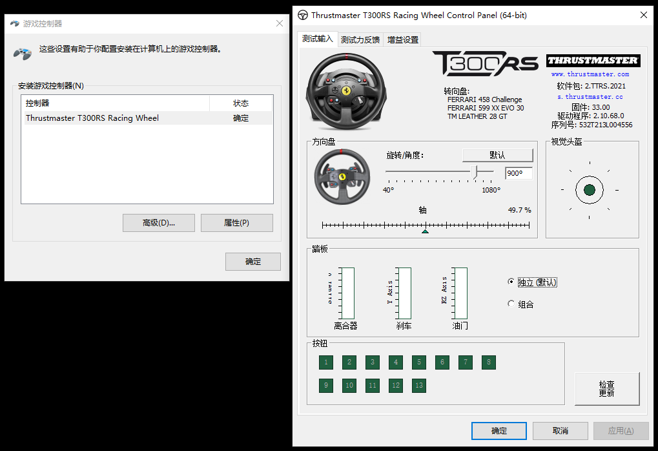Switch to the 测试输入 tab

tap(317, 39)
